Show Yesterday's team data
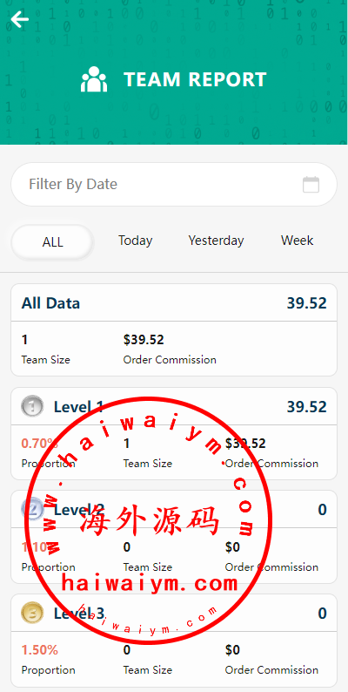 coord(216,241)
